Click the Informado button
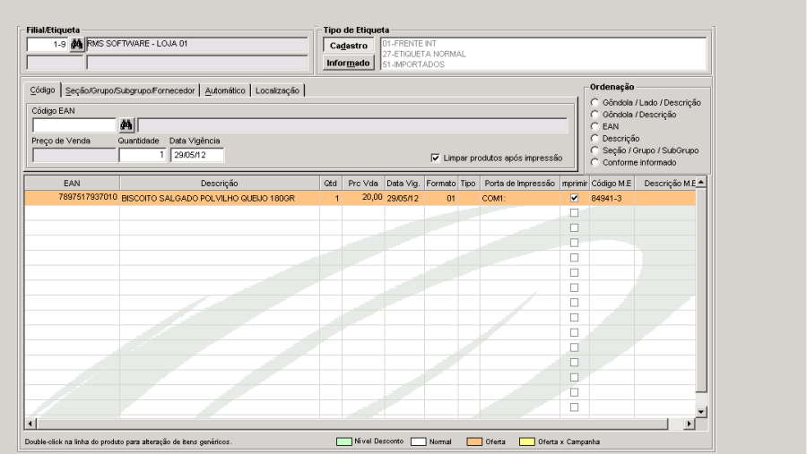This screenshot has width=807, height=454. [x=349, y=63]
